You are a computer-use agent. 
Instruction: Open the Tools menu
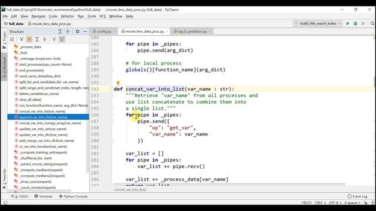[92, 16]
